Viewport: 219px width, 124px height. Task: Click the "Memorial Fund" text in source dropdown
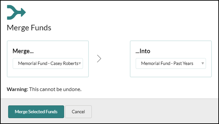(x=33, y=64)
